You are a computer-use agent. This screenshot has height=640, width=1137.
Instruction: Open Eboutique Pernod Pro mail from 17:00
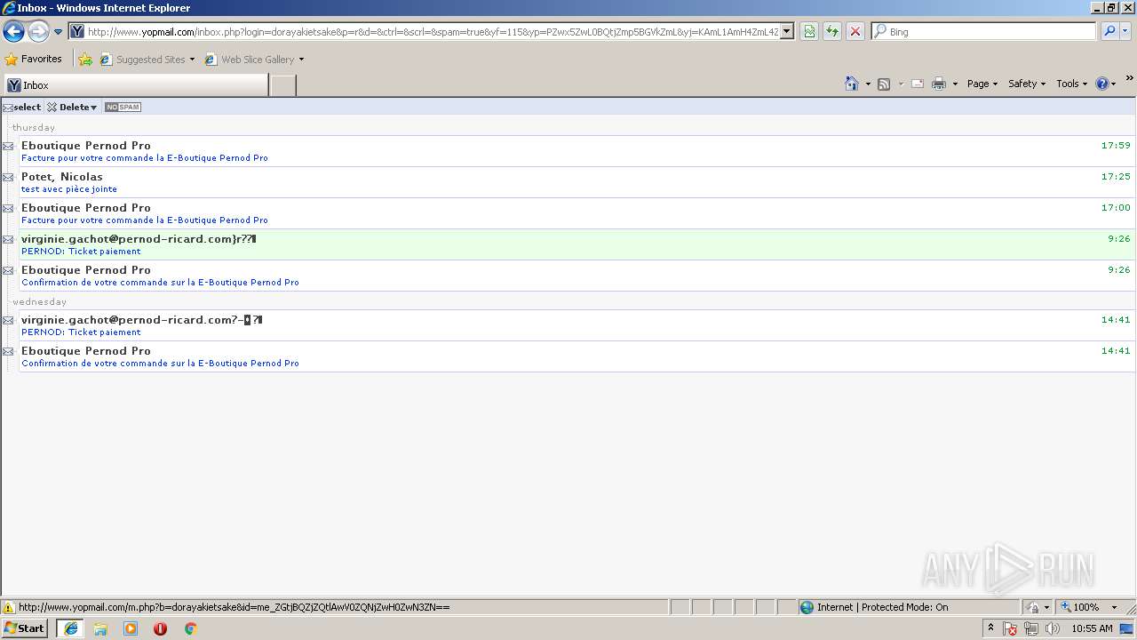click(577, 213)
